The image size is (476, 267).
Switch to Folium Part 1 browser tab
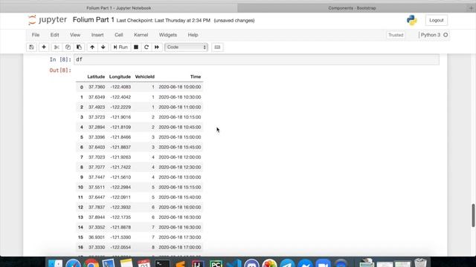click(119, 8)
